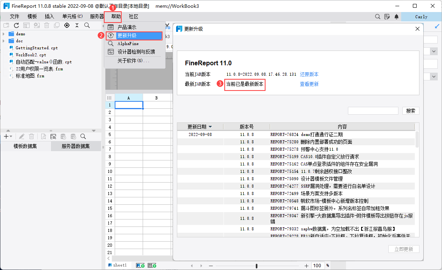
Task: Delete selected template via trash icon
Action: pyautogui.click(x=47, y=25)
